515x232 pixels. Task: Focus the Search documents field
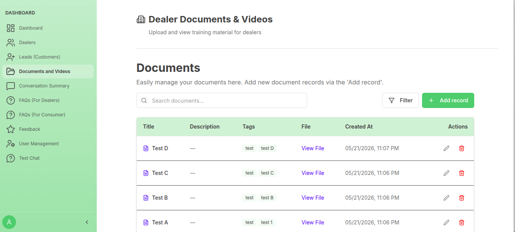click(222, 100)
